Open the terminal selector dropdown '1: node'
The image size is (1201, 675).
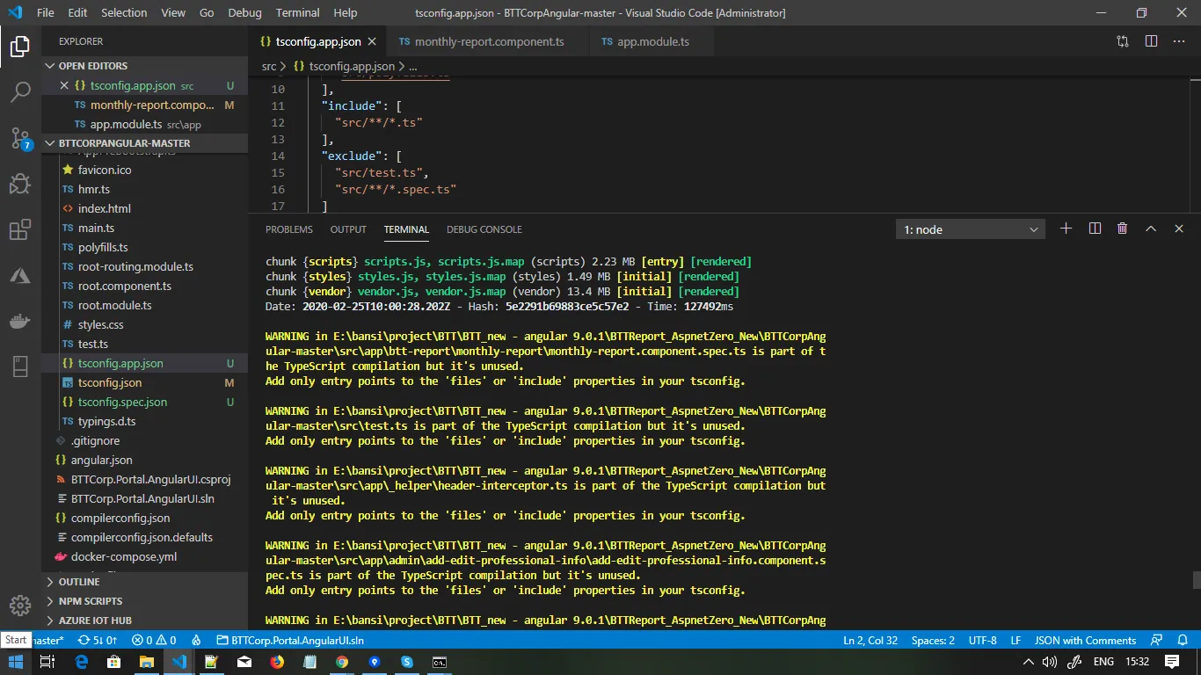click(x=970, y=229)
